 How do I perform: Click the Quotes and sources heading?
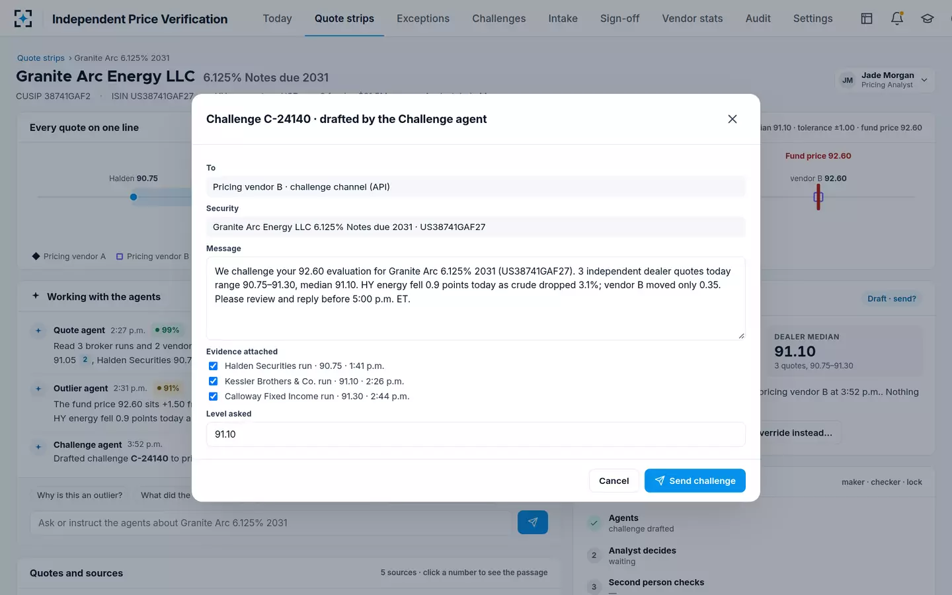[77, 573]
